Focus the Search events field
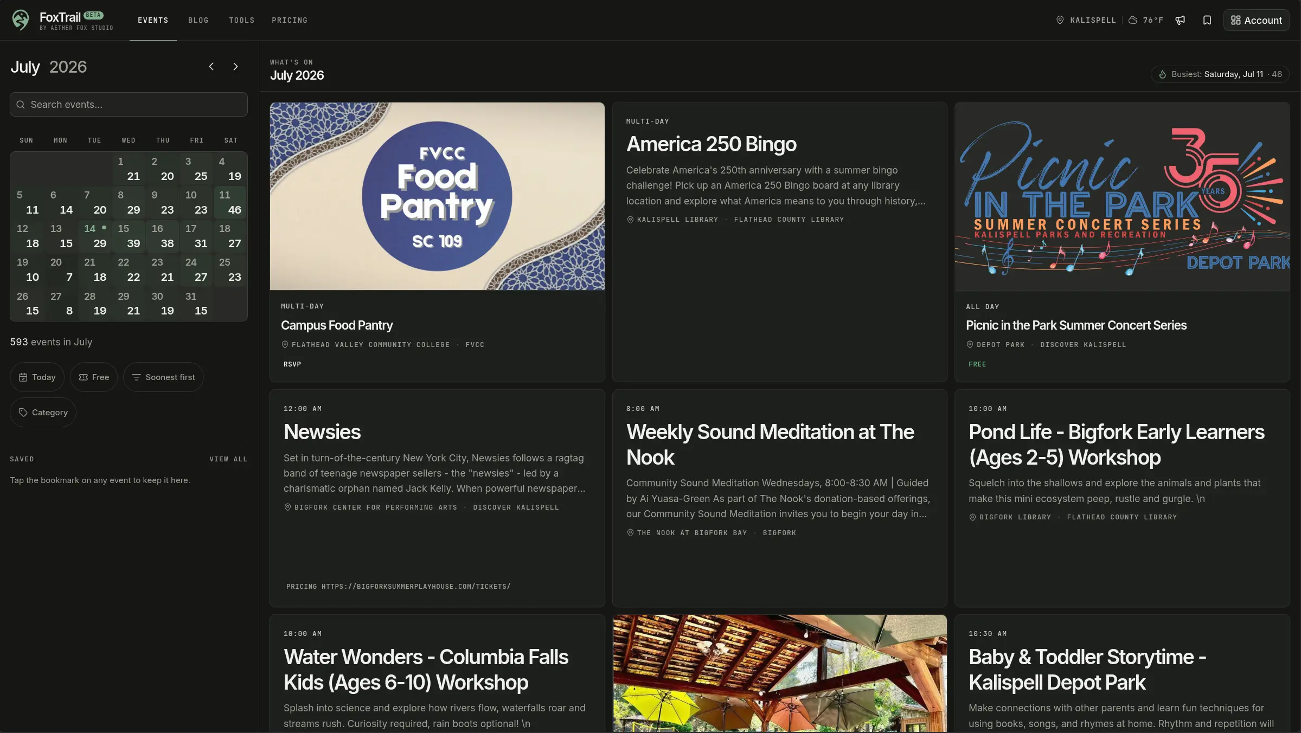This screenshot has height=733, width=1301. tap(129, 105)
